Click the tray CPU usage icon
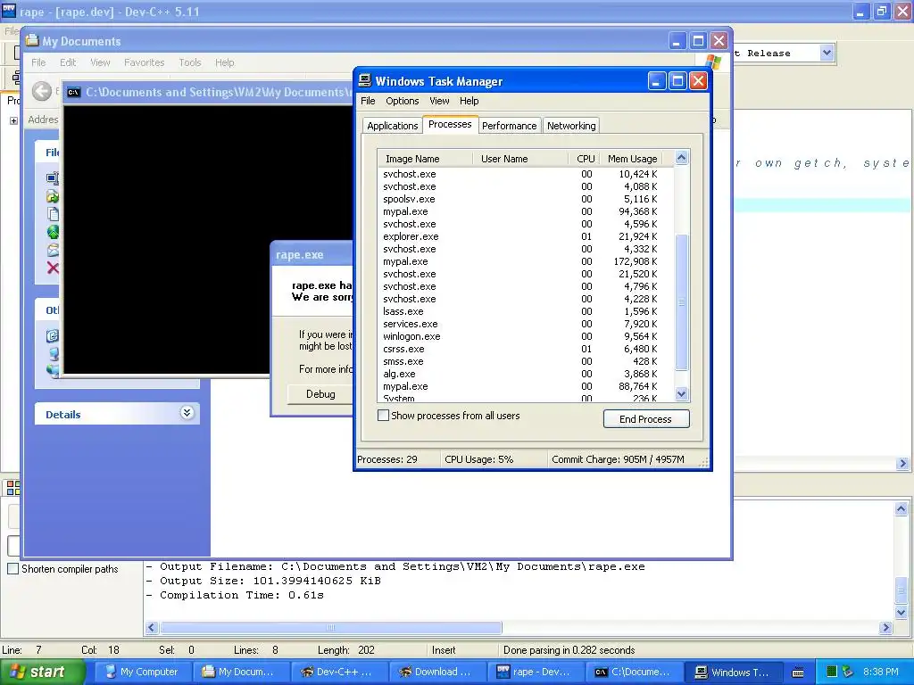Viewport: 914px width, 685px height. tap(832, 672)
